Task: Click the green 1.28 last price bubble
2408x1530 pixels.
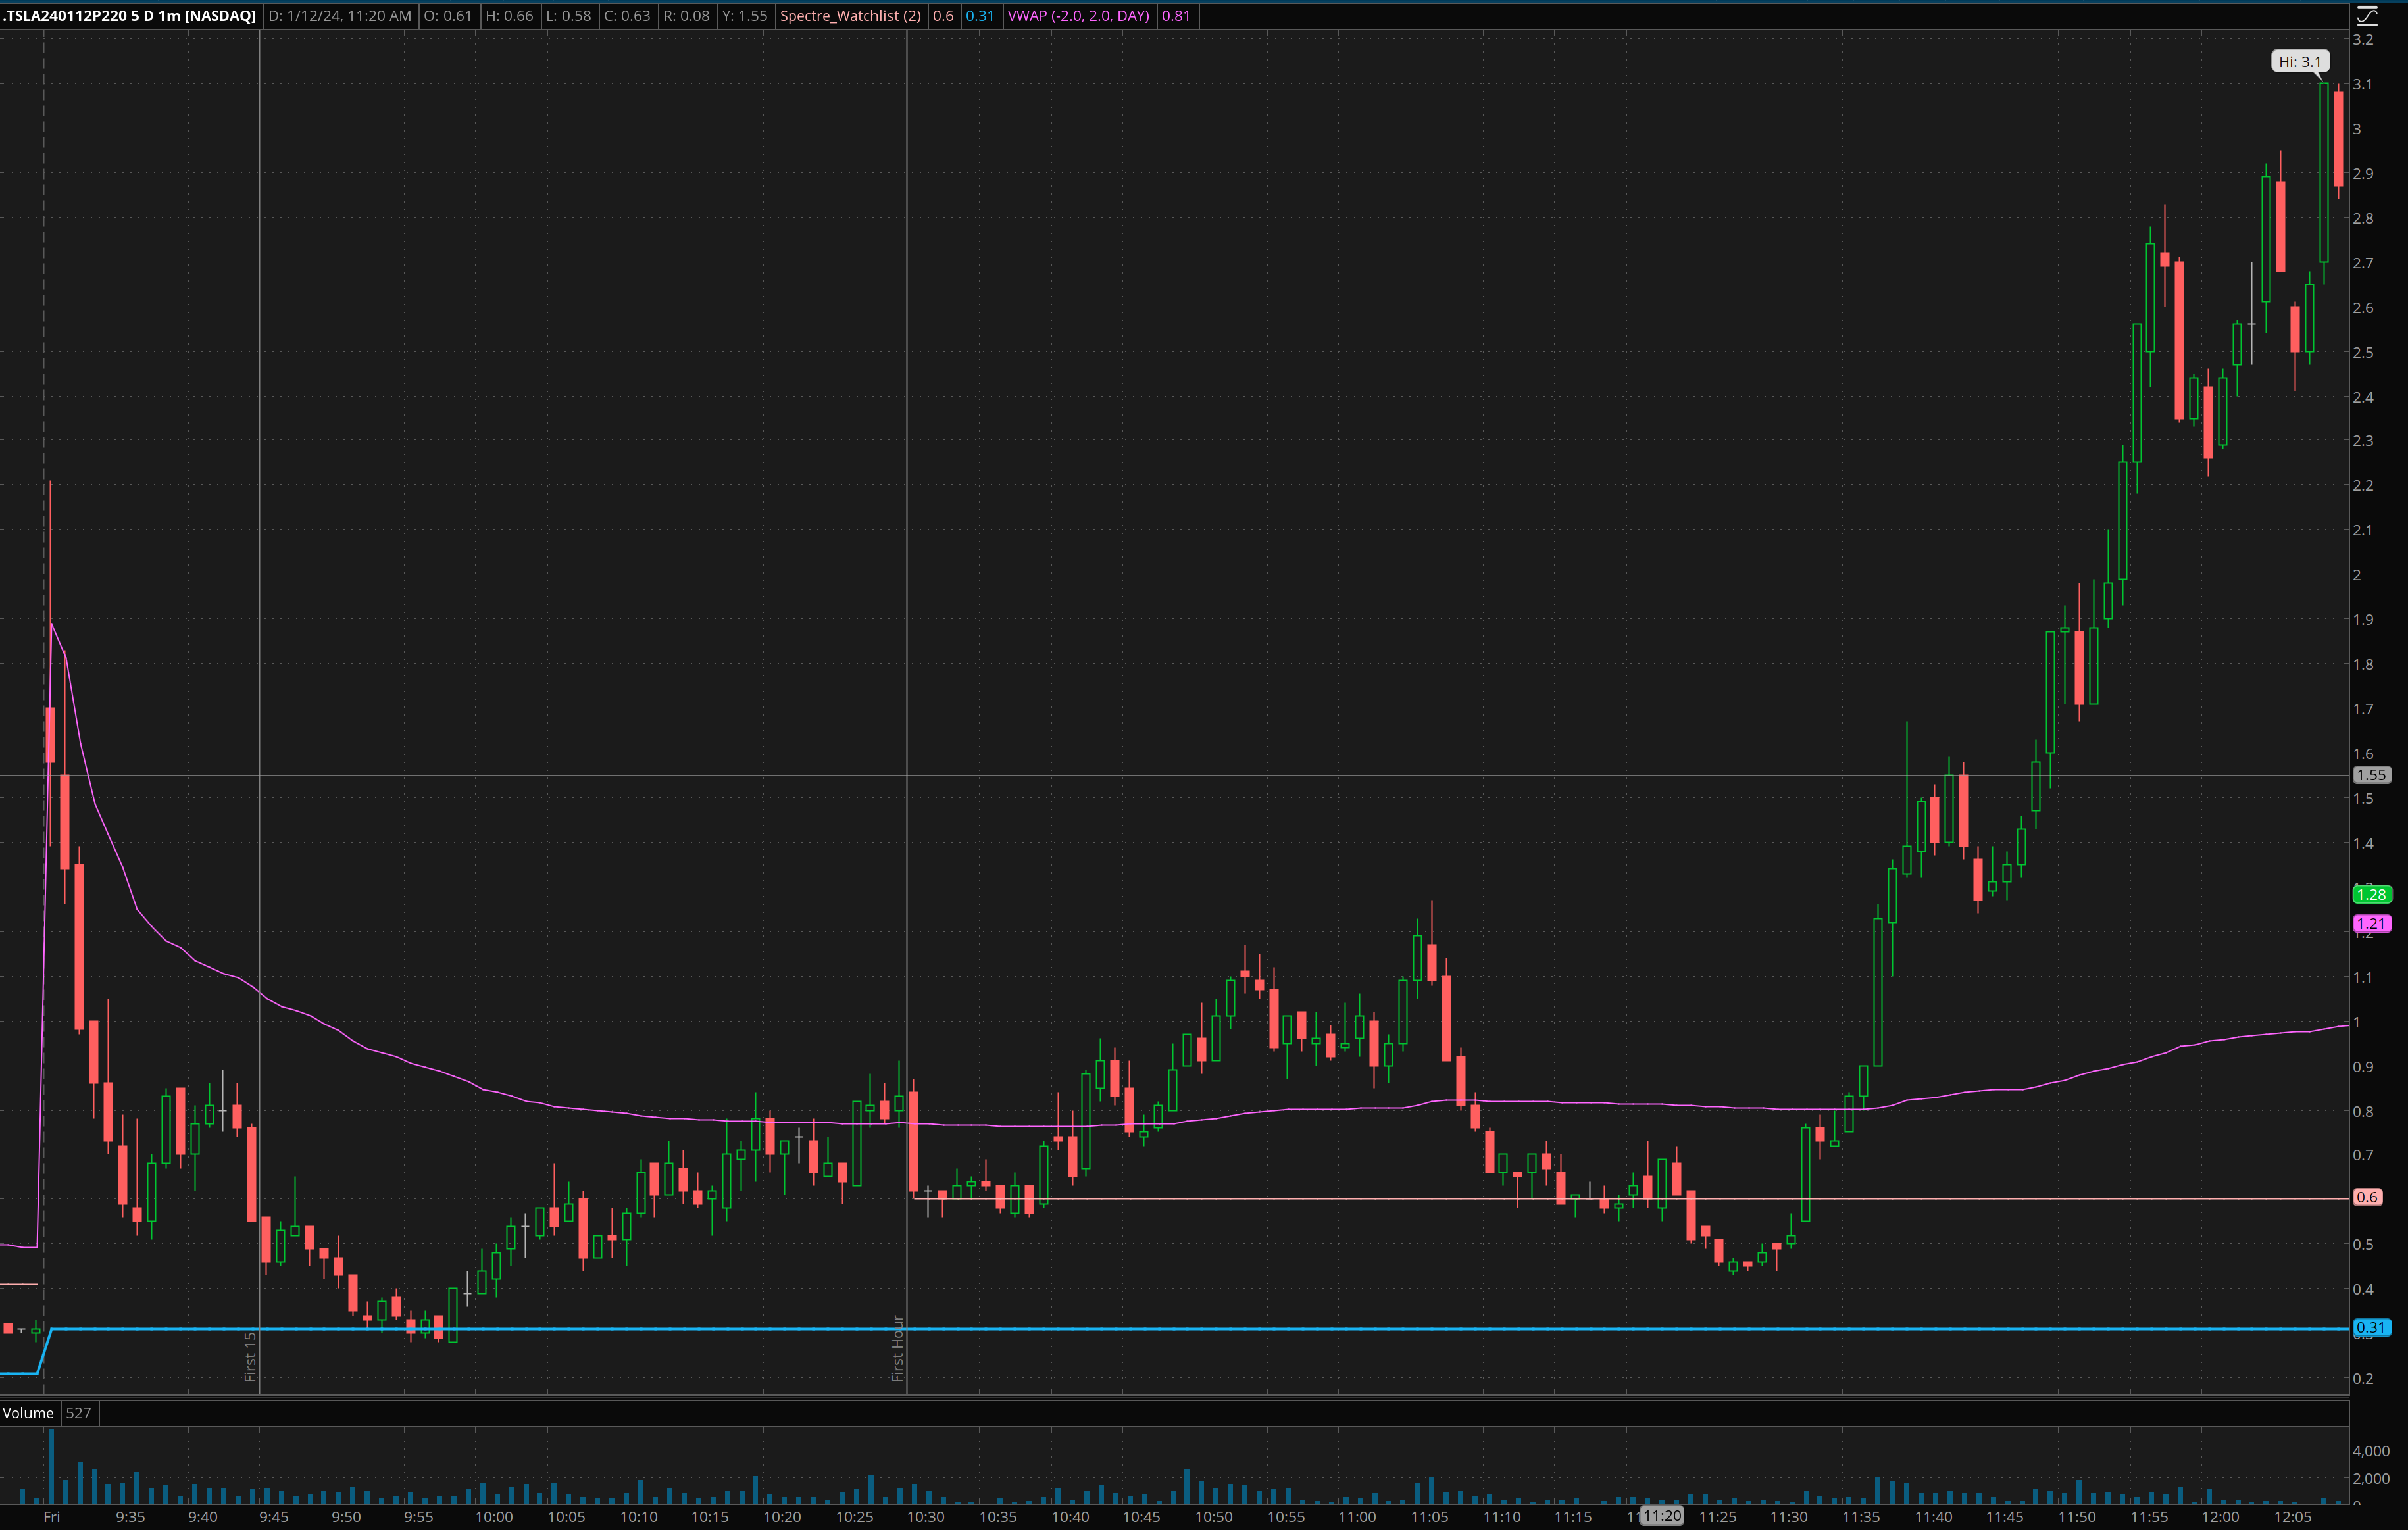Action: coord(2371,894)
